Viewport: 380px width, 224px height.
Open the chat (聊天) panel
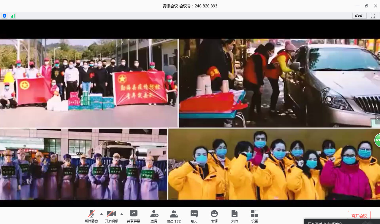[x=194, y=216]
